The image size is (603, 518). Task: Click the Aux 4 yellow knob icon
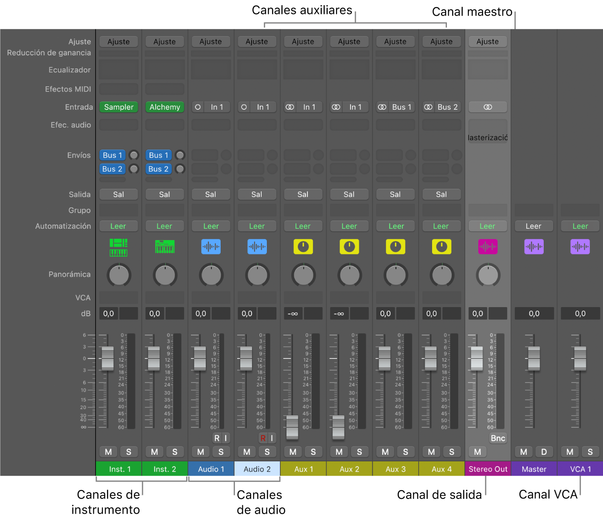coord(442,247)
